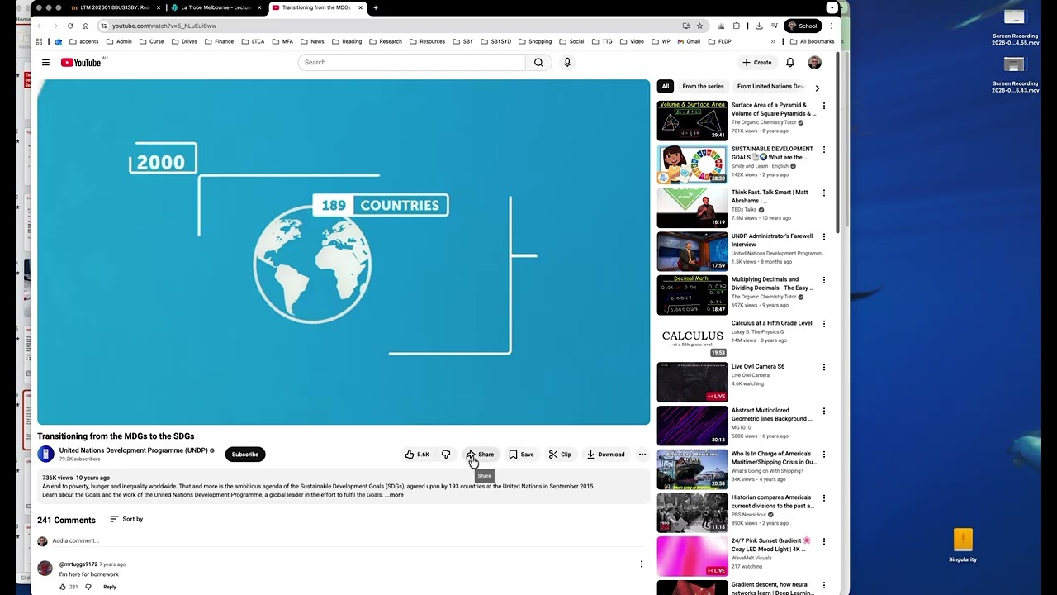Open the Shopping bookmarks folder
This screenshot has height=595, width=1057.
point(535,41)
